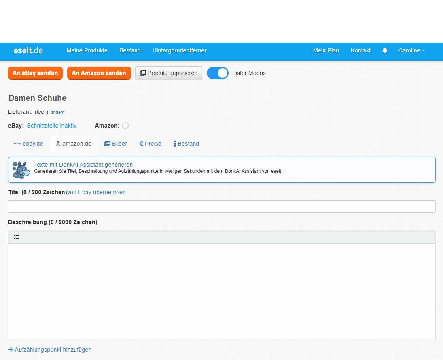Viewport: 443px width, 360px height.
Task: Select the amazon.de tab
Action: pyautogui.click(x=74, y=144)
